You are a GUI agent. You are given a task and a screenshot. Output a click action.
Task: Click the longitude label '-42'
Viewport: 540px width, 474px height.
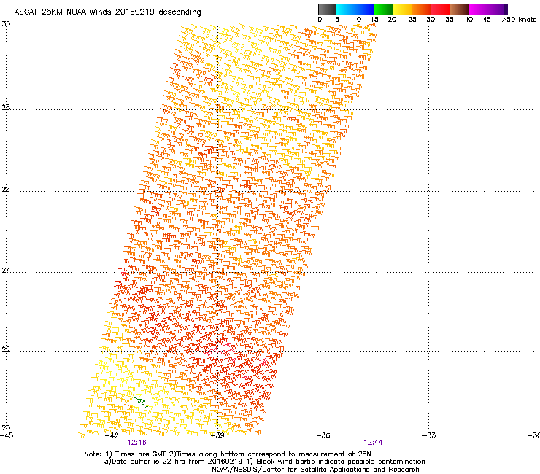pyautogui.click(x=112, y=435)
